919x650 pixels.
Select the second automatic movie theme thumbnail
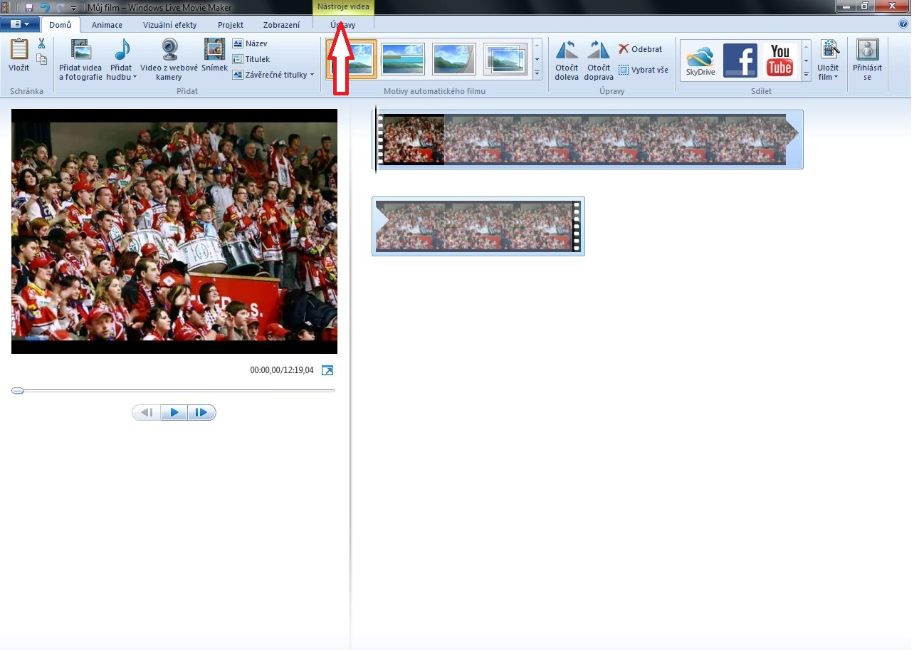point(403,58)
